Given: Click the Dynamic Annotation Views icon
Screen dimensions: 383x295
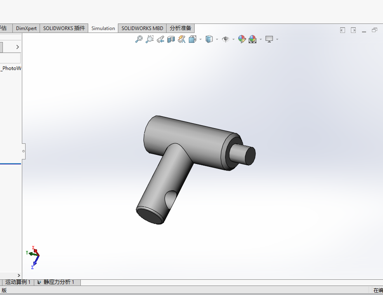Looking at the screenshot, I should click(182, 39).
